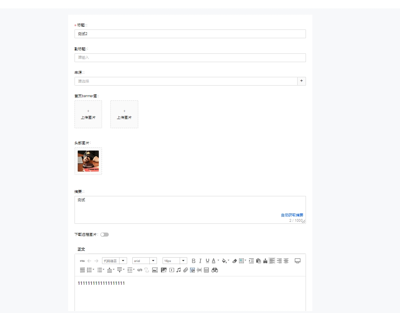Click the indent icon
This screenshot has height=313, width=400.
tap(251, 261)
